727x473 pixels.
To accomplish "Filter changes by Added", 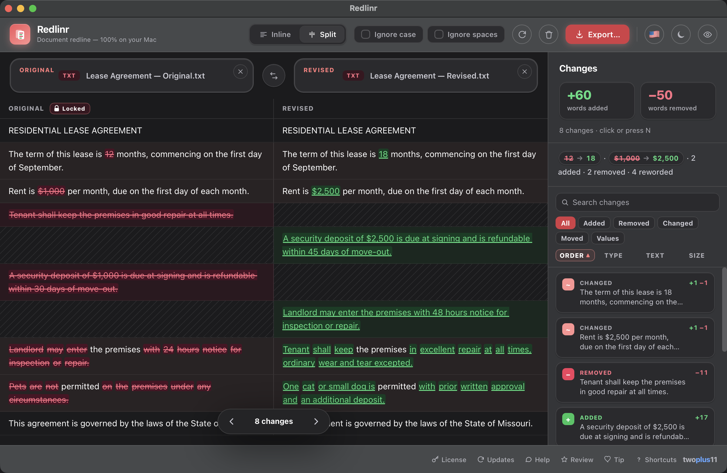I will (594, 223).
